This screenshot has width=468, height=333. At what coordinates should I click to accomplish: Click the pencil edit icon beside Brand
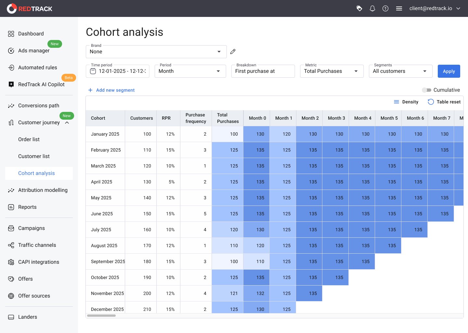click(x=233, y=52)
